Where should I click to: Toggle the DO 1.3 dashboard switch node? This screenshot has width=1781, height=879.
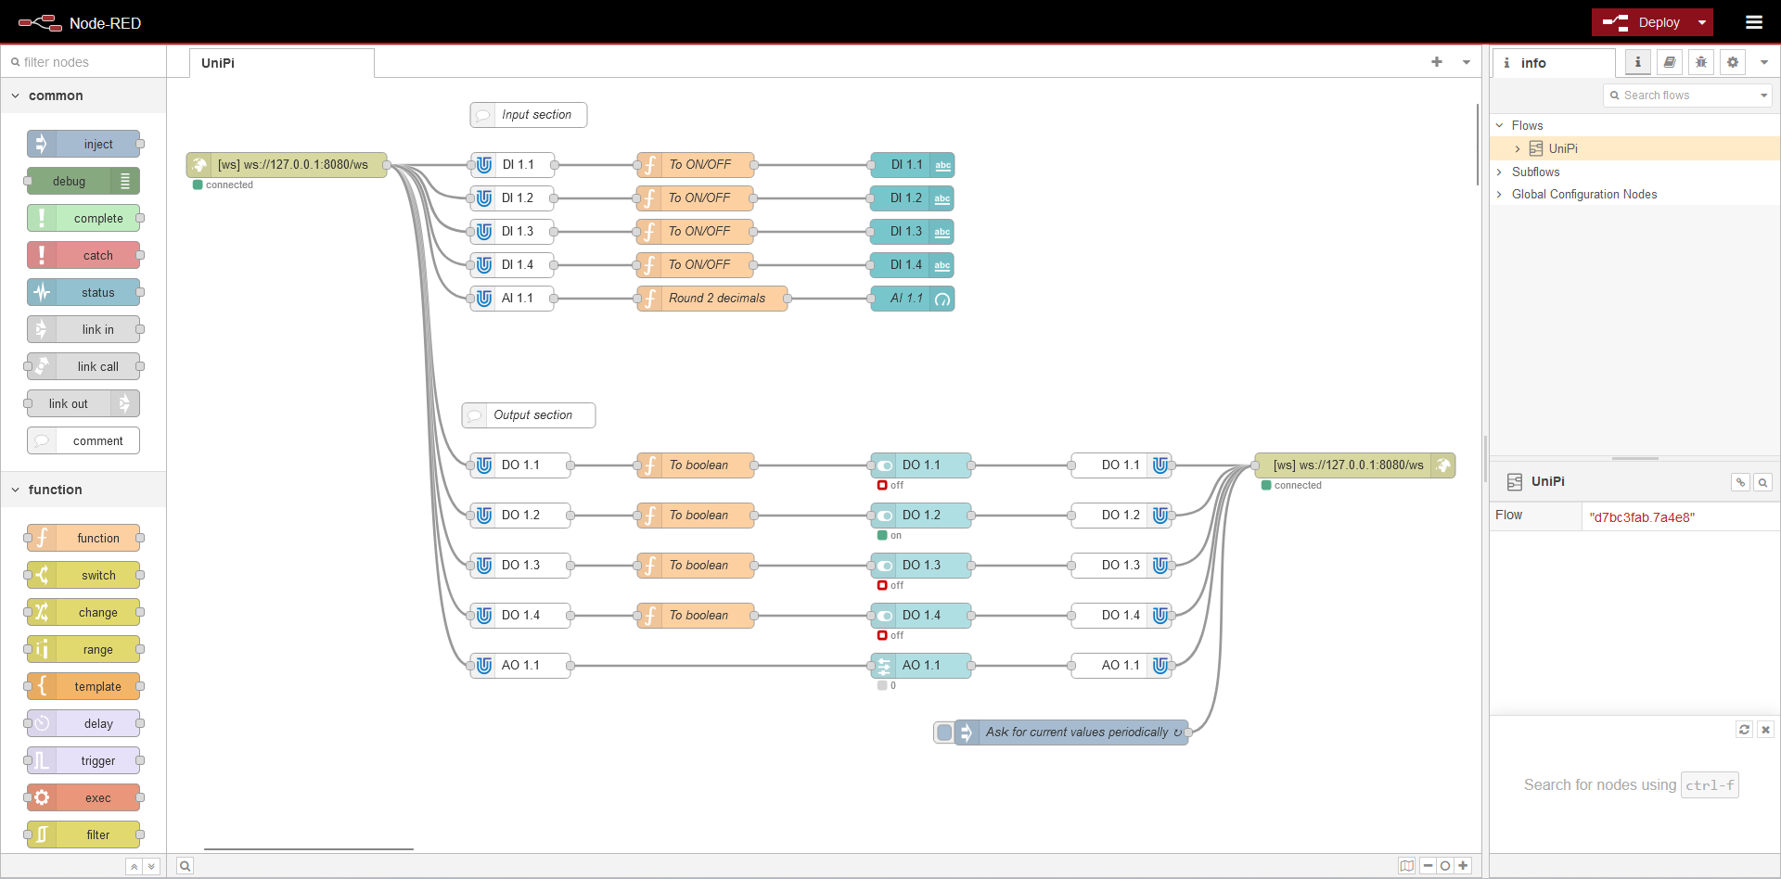coord(921,565)
